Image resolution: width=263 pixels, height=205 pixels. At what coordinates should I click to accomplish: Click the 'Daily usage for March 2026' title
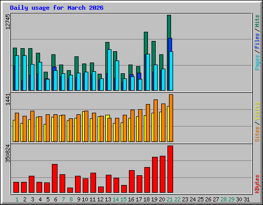click(57, 8)
